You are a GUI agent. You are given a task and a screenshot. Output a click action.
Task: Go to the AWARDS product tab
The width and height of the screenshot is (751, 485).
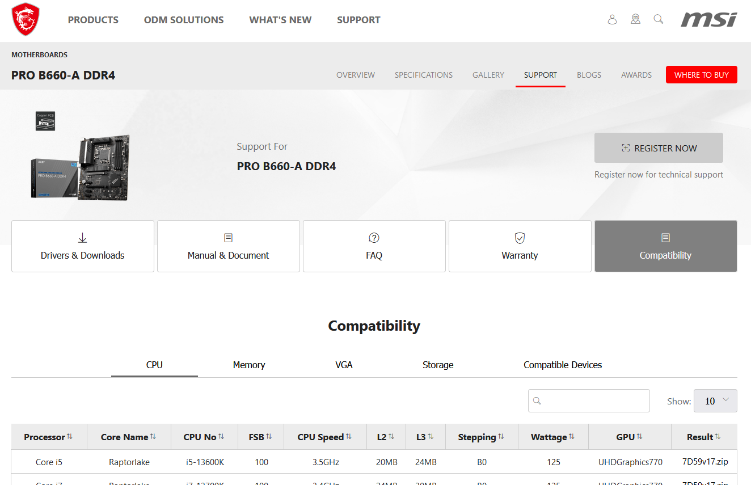pos(636,75)
